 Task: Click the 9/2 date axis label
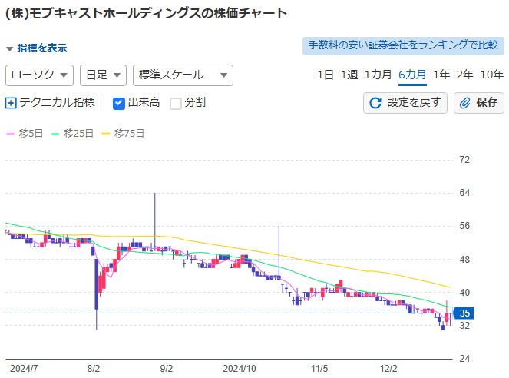pyautogui.click(x=167, y=369)
